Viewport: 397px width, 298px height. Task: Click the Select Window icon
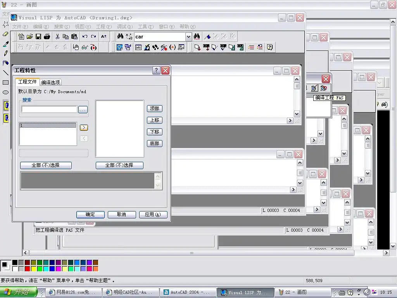(x=128, y=47)
